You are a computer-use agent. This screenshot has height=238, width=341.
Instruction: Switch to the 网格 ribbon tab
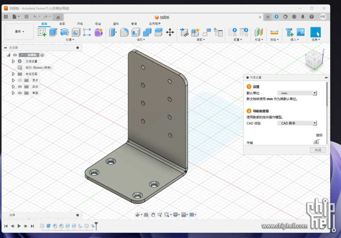[80, 24]
